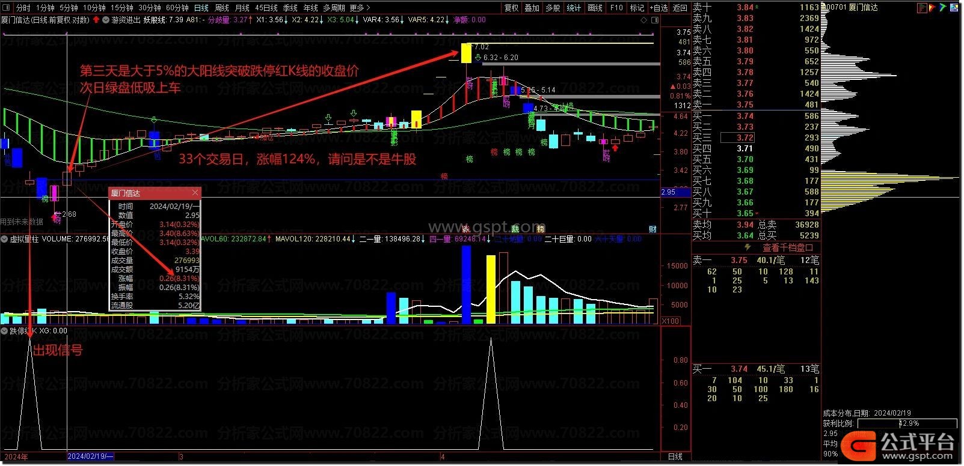Screen dimensions: 964x466
Task: Click the list-style icon in top-right panel
Action: coord(922,8)
